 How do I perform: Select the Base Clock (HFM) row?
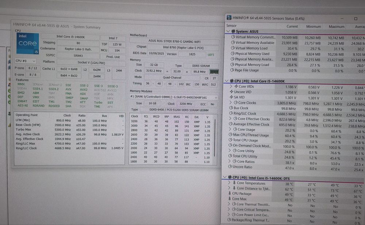[x=69, y=125]
